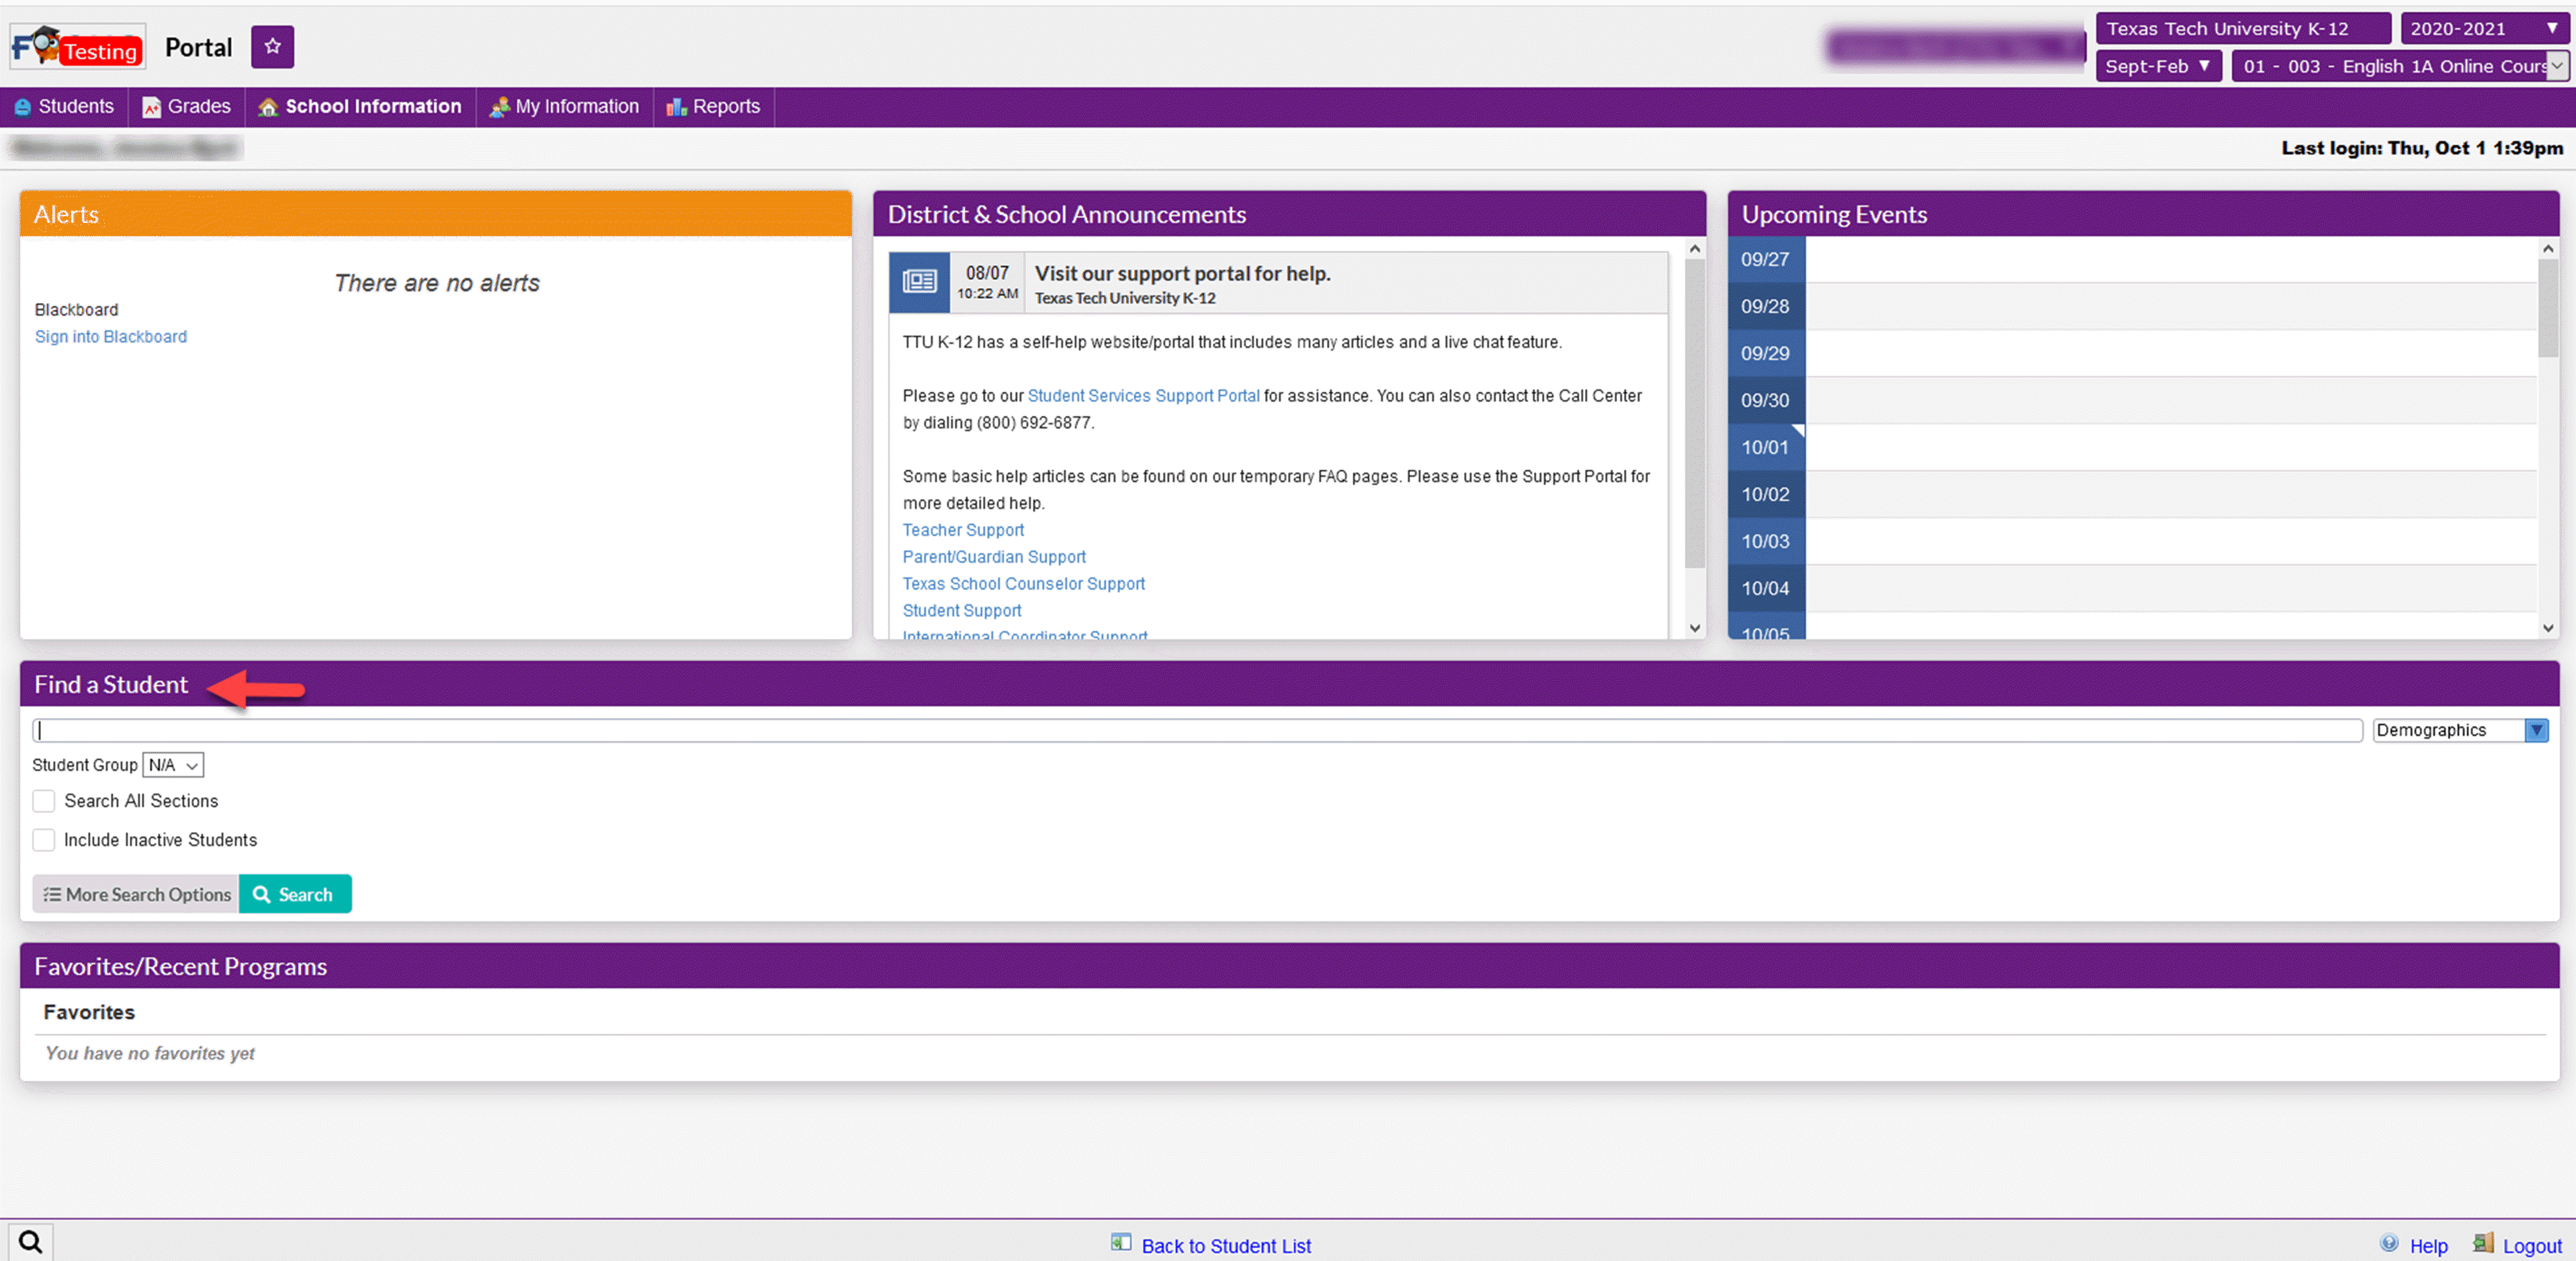Viewport: 2576px width, 1261px height.
Task: Add Portal to favorites with star icon
Action: click(272, 47)
